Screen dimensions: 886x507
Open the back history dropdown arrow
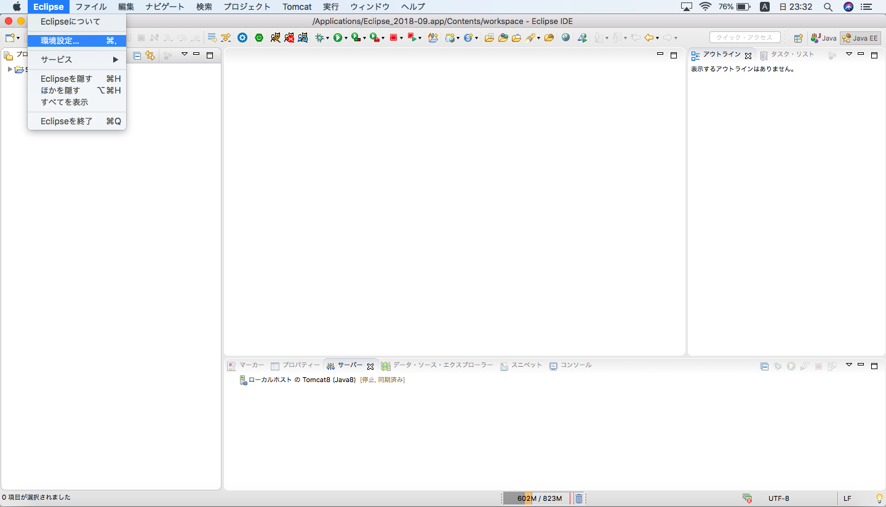click(x=657, y=38)
